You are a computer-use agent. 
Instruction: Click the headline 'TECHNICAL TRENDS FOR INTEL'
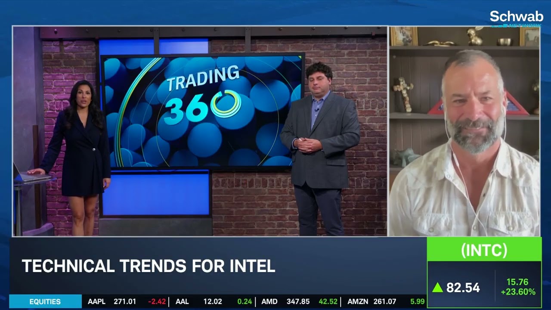click(x=149, y=266)
